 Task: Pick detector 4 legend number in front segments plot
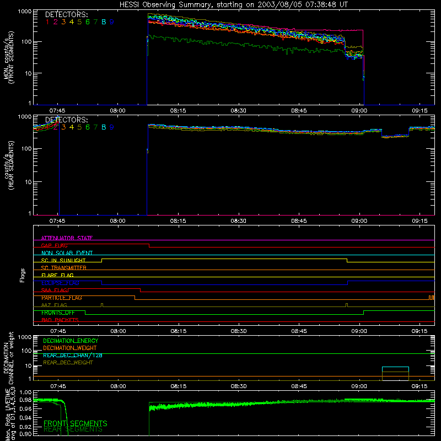[72, 22]
